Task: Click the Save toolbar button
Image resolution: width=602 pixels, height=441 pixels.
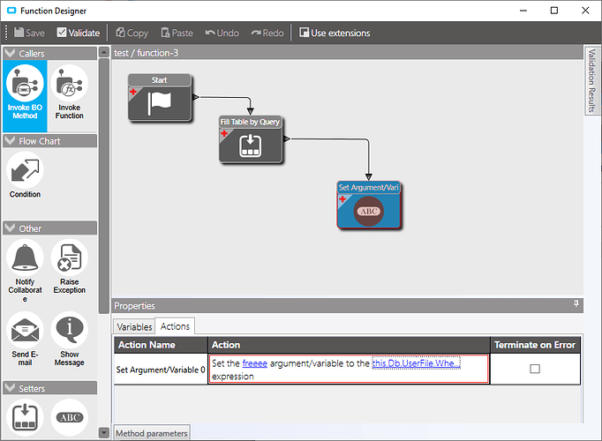Action: [29, 33]
